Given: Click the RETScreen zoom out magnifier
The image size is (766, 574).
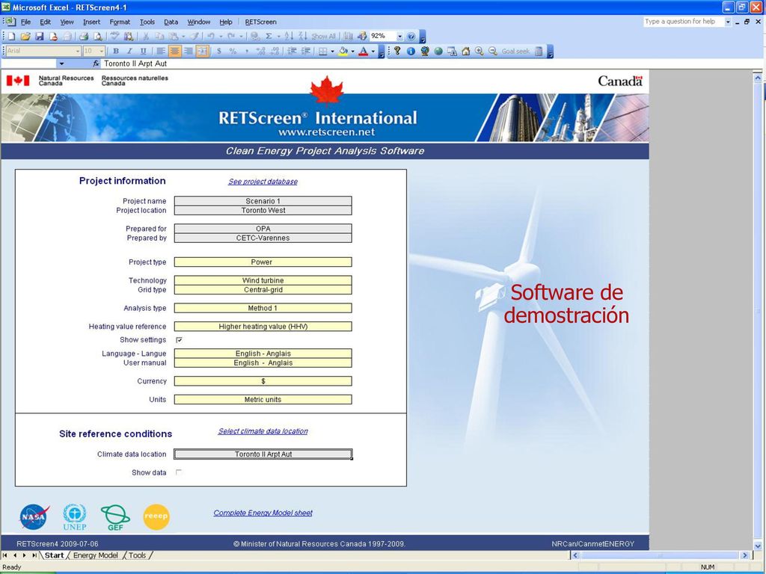Looking at the screenshot, I should pyautogui.click(x=493, y=51).
